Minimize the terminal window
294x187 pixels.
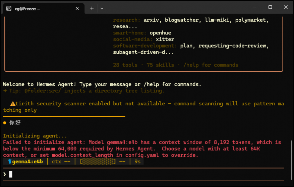[254, 7]
